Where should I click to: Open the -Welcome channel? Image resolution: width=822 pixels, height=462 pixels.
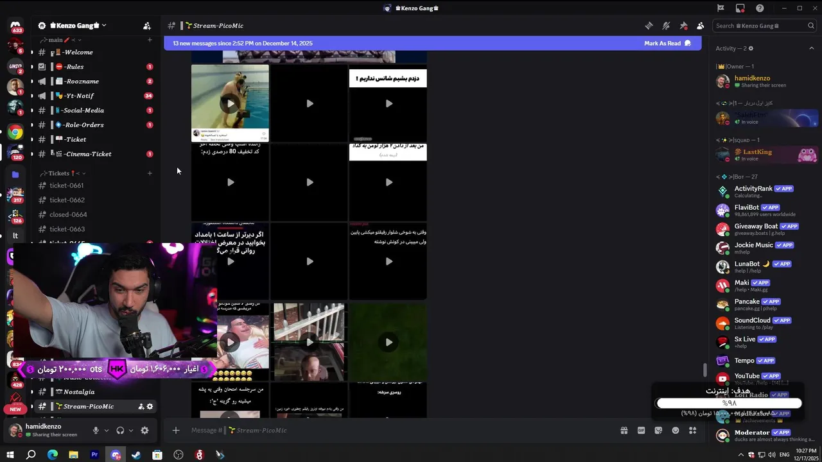pyautogui.click(x=94, y=52)
